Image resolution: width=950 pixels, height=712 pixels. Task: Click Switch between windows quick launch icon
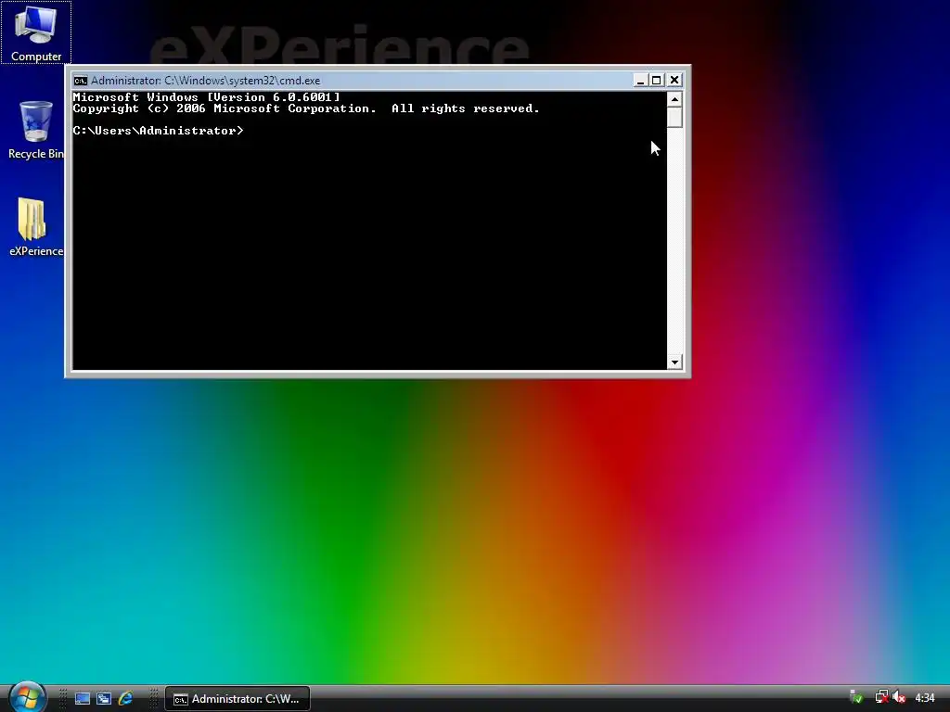[104, 699]
